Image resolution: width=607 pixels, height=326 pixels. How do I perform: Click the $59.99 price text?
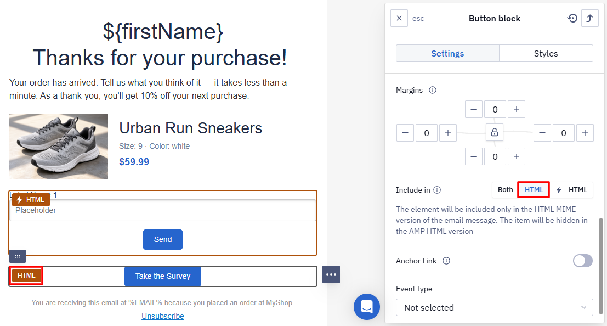click(134, 162)
